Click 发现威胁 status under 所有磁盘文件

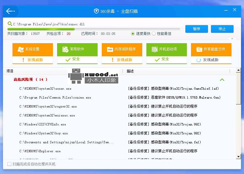coord(211,60)
